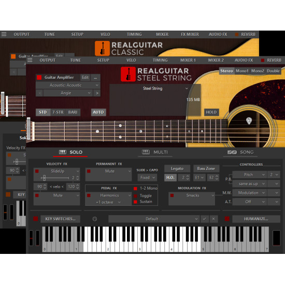Open Tune tab in Steel String window
Image resolution: width=285 pixels, height=285 pixels.
[76, 60]
